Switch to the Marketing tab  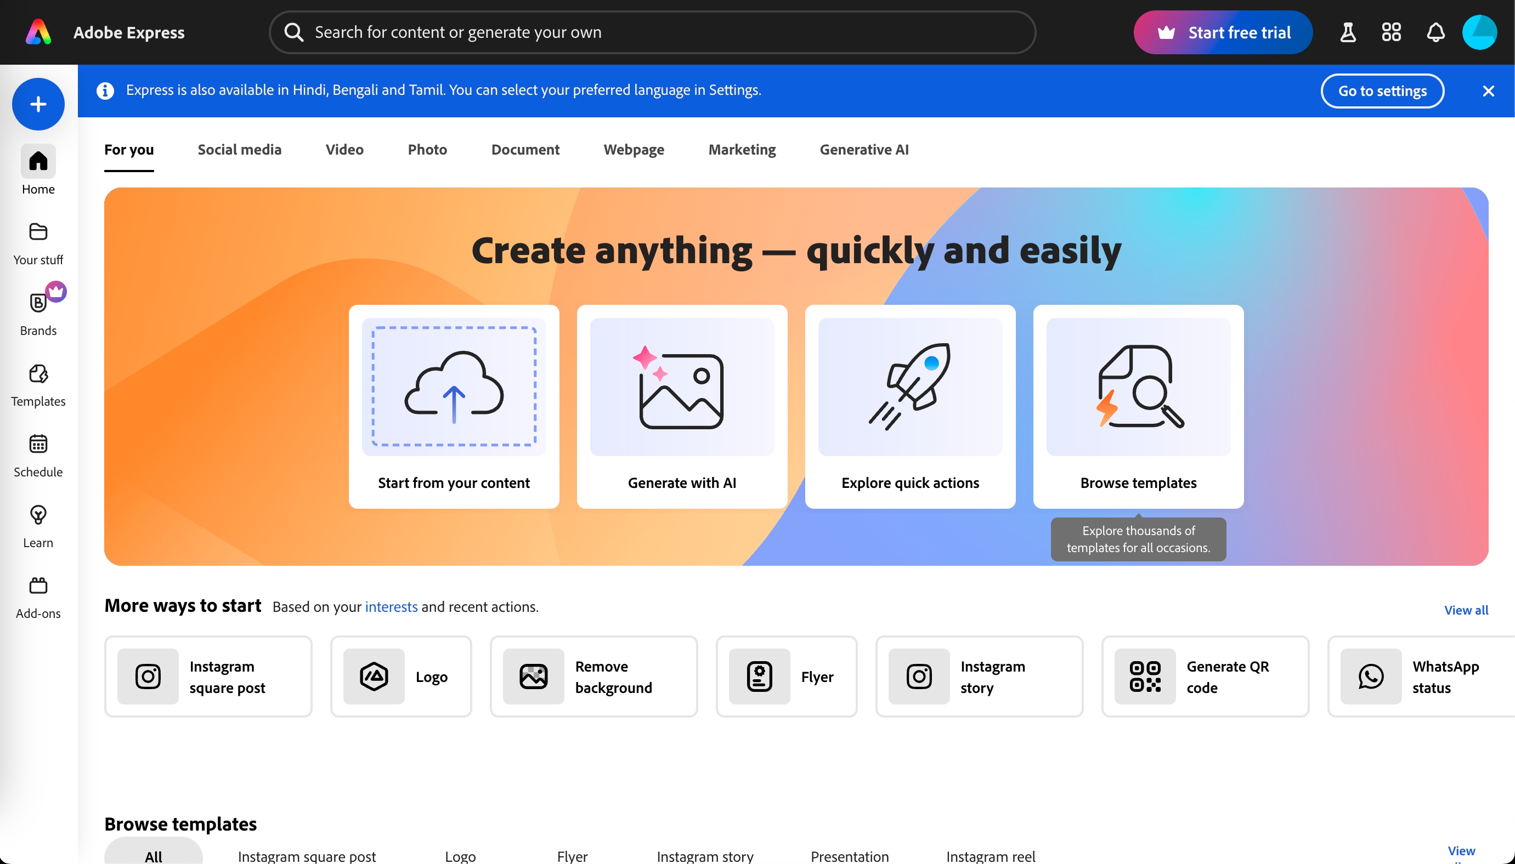742,150
